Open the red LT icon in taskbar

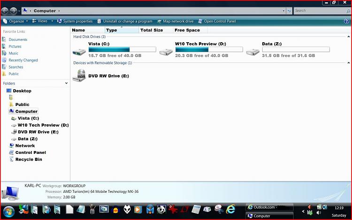pos(184,210)
